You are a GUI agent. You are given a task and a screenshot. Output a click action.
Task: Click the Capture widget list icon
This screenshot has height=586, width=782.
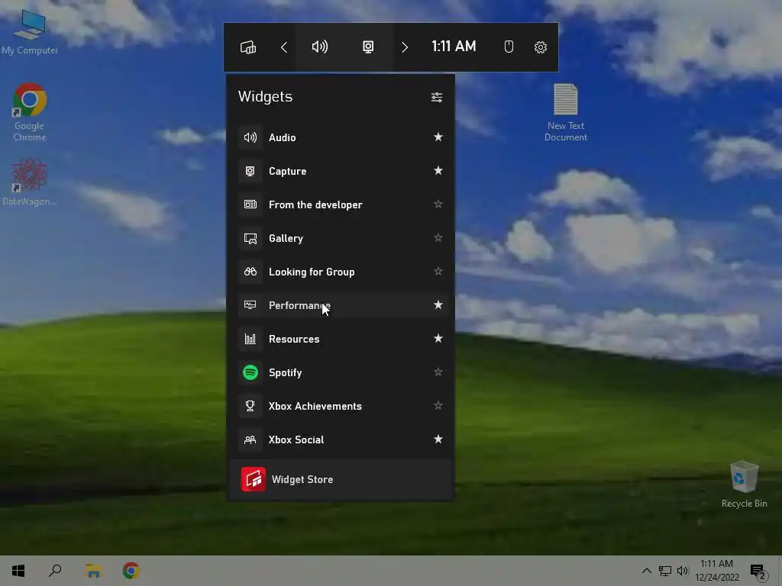pyautogui.click(x=250, y=171)
